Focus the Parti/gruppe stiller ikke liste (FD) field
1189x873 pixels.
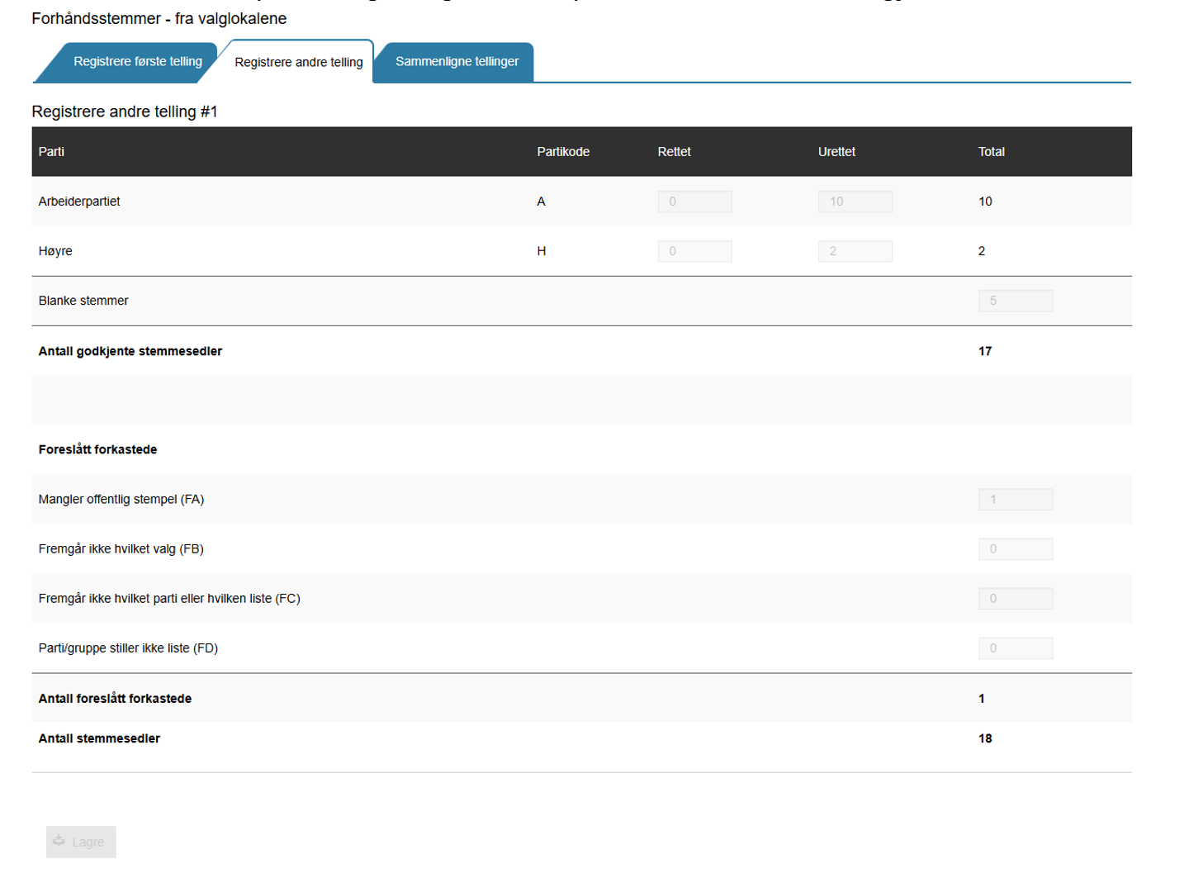[x=1015, y=648]
